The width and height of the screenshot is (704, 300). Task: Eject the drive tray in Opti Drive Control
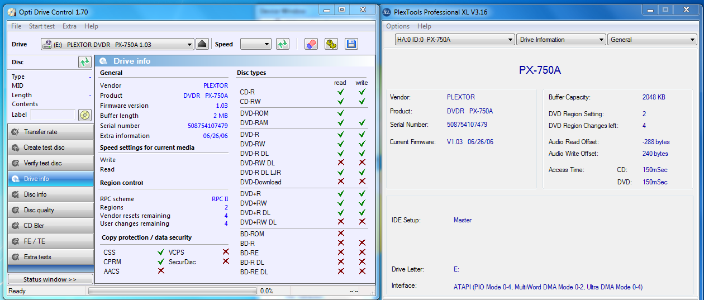pyautogui.click(x=202, y=44)
